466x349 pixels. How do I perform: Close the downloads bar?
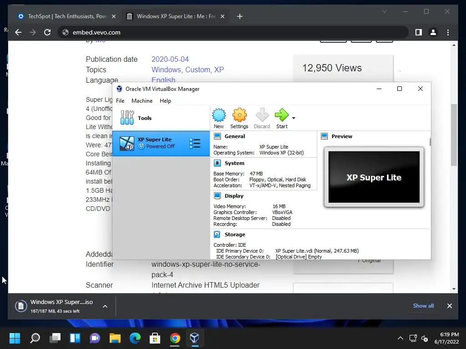point(449,306)
